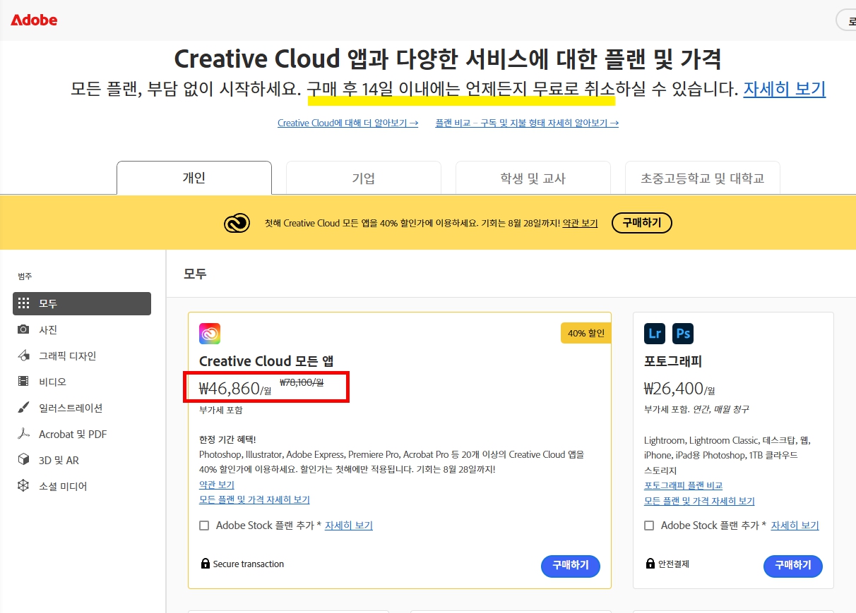
Task: Click the Creative Cloud logo in yellow banner
Action: [237, 224]
